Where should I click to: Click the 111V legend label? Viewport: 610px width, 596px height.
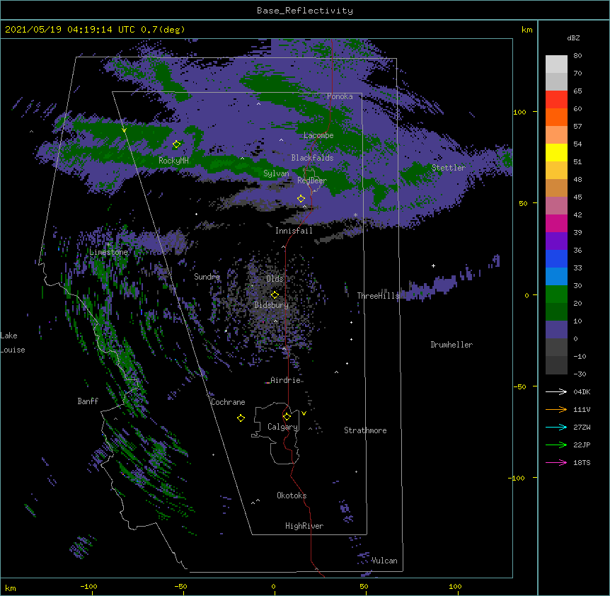582,409
